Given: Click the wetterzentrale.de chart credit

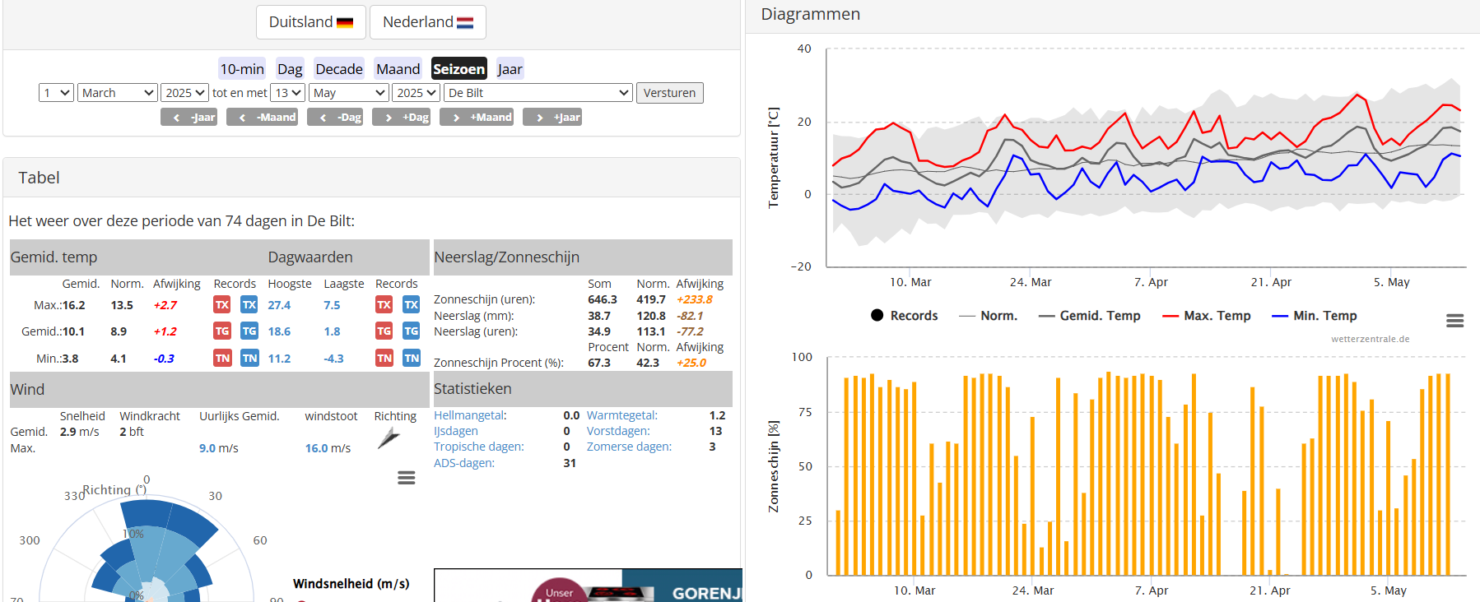Looking at the screenshot, I should pos(1370,339).
